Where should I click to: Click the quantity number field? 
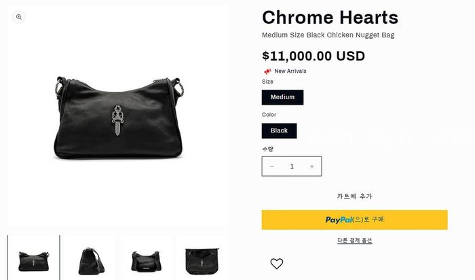click(292, 167)
